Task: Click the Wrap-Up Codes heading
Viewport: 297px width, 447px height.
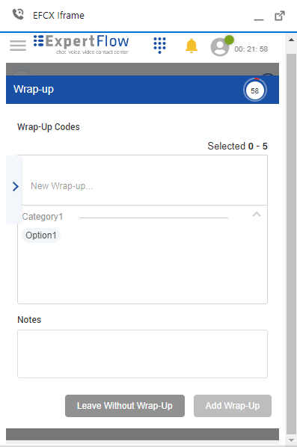Action: click(49, 127)
